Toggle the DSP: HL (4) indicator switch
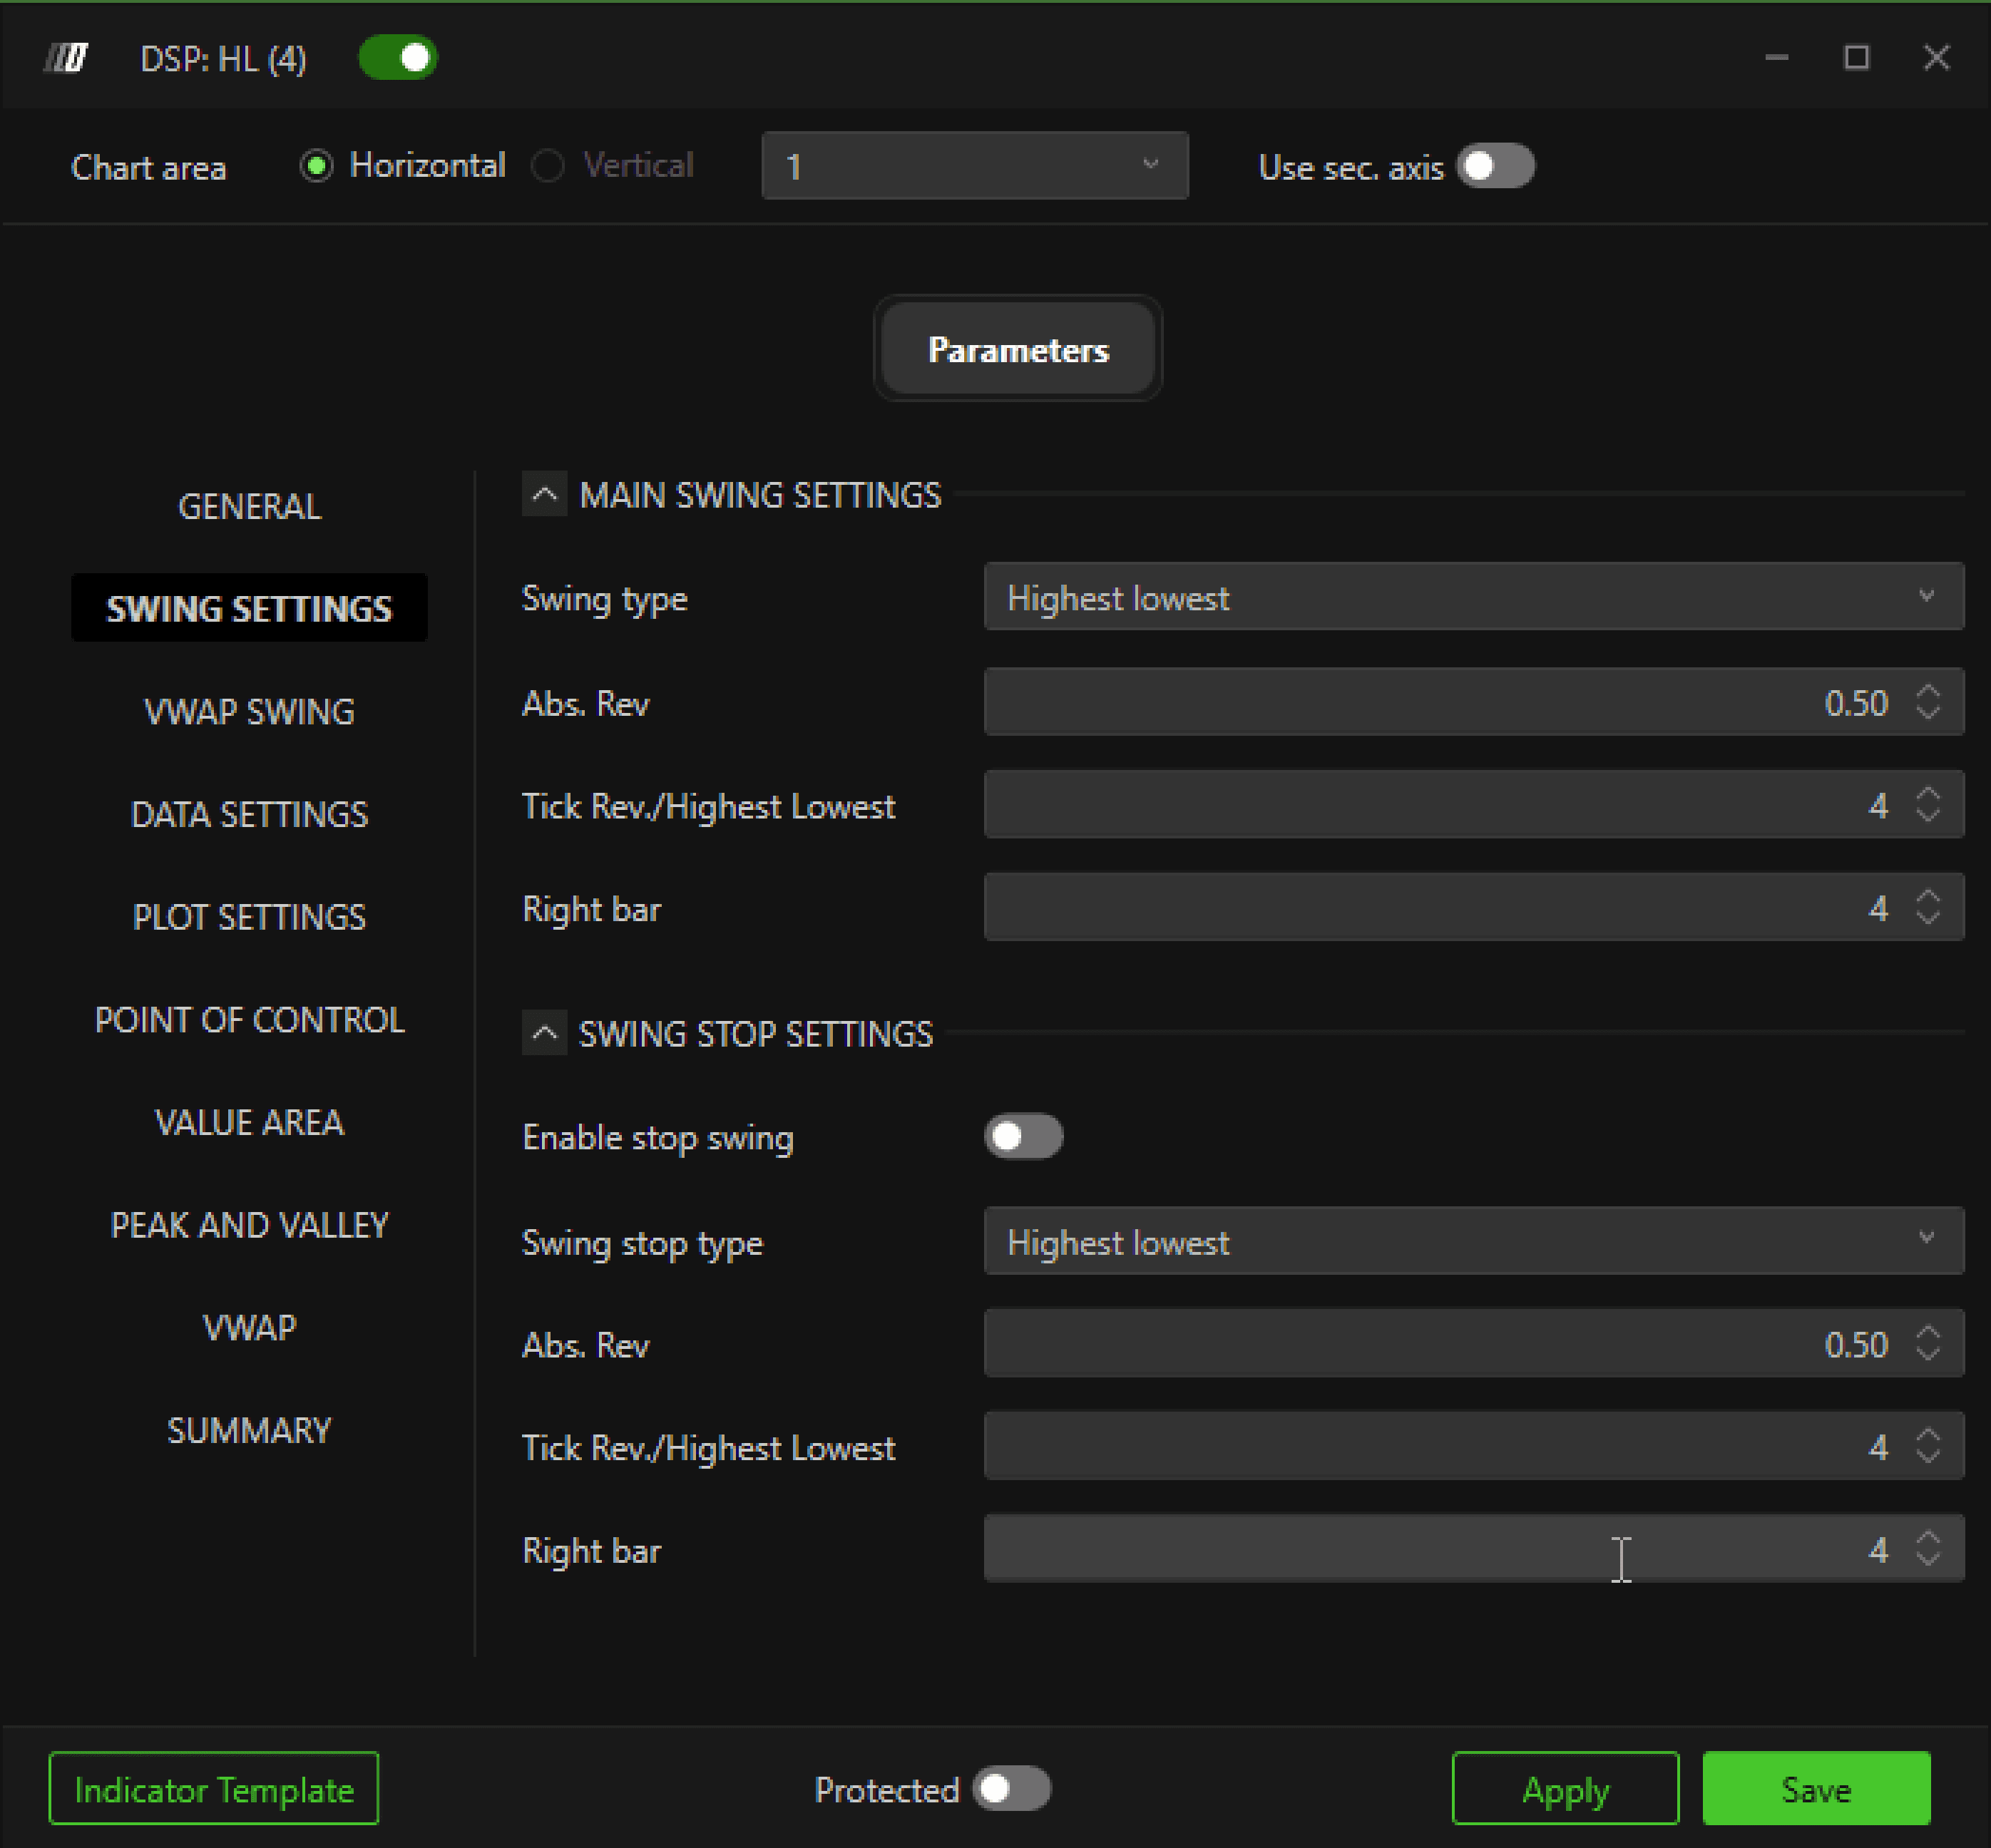The image size is (1991, 1848). coord(398,58)
